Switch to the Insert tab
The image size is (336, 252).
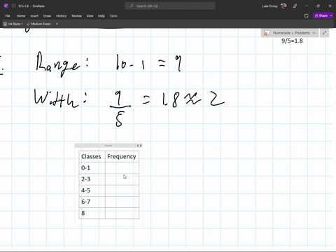[34, 16]
